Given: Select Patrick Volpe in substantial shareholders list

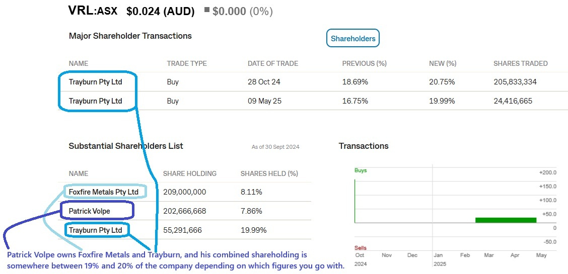Looking at the screenshot, I should point(90,211).
